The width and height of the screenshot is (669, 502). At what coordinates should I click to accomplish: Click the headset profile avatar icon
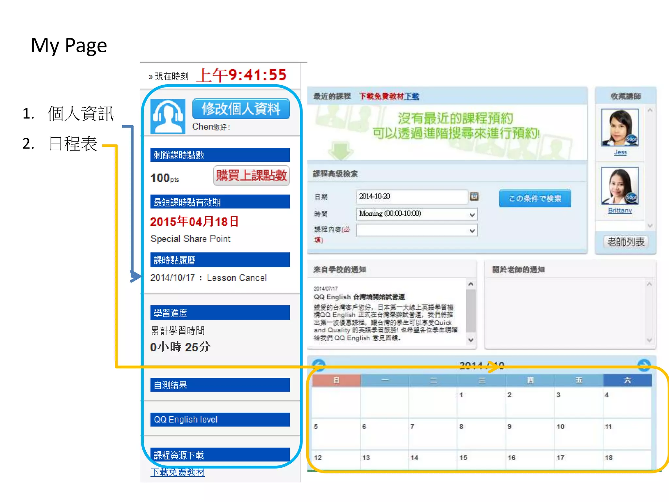168,117
